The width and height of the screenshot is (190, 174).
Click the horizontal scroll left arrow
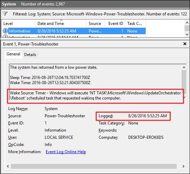[x=8, y=166]
